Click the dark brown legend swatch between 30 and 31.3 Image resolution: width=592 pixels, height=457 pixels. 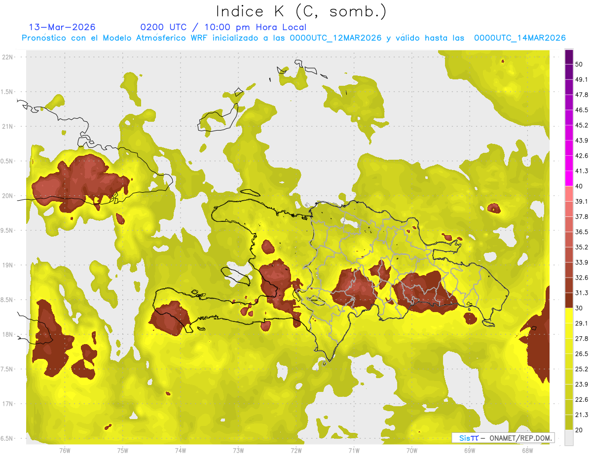569,300
